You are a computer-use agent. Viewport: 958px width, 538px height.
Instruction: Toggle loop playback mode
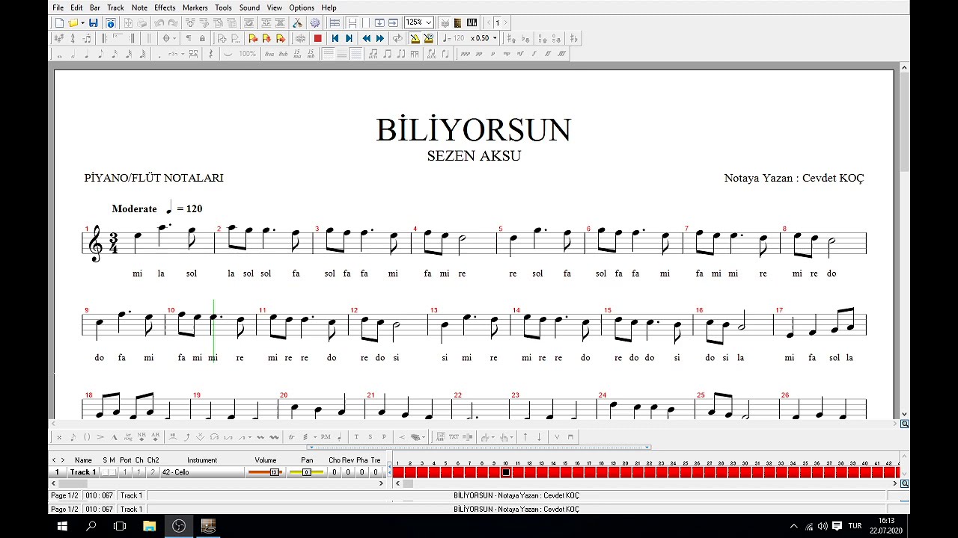pyautogui.click(x=397, y=38)
